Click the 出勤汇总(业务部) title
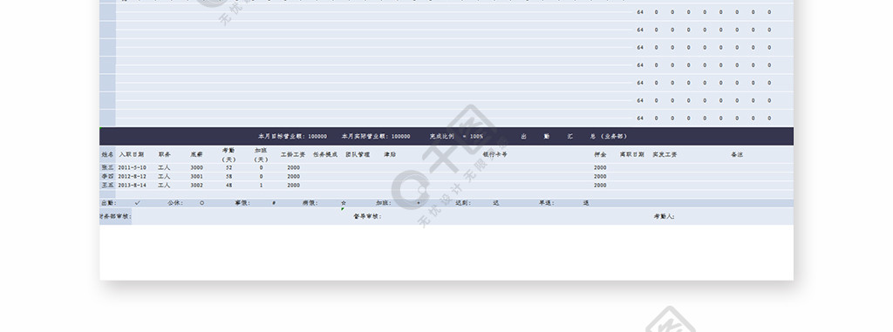The image size is (893, 332). point(574,137)
